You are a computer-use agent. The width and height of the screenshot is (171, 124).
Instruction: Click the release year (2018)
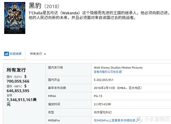(52, 6)
